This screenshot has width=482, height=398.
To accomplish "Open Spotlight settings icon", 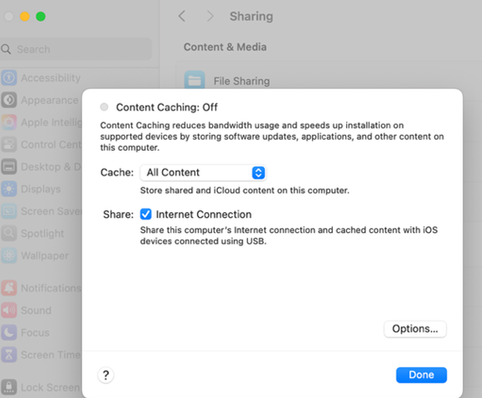I will click(x=9, y=233).
